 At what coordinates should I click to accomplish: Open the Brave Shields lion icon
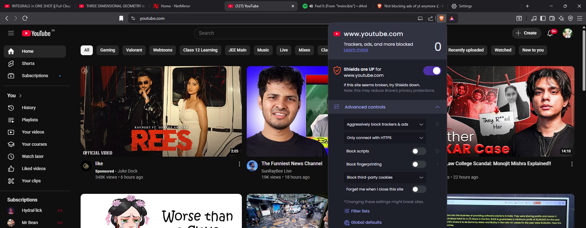tap(441, 18)
